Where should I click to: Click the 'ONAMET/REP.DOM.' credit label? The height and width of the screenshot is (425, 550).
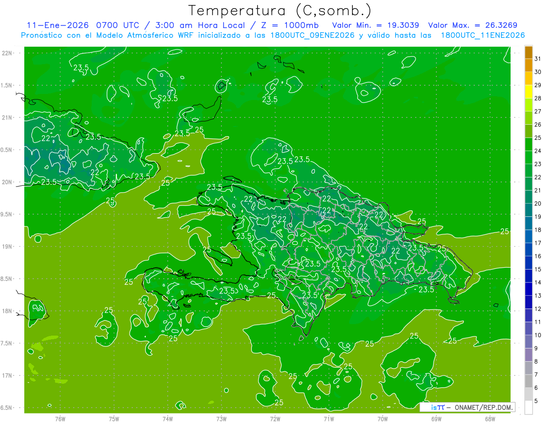click(483, 407)
